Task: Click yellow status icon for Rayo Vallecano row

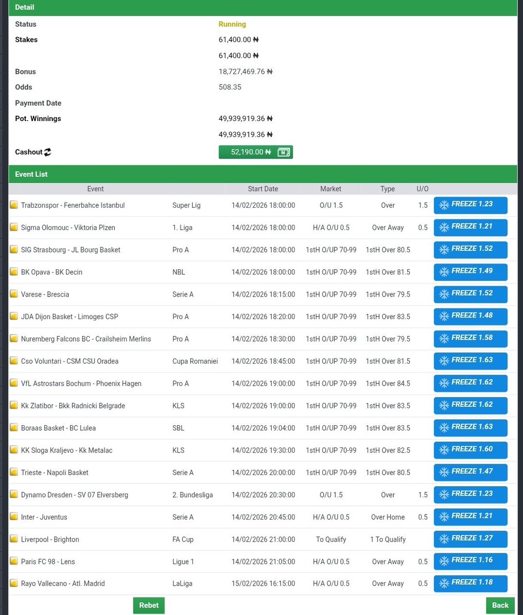Action: click(x=14, y=583)
